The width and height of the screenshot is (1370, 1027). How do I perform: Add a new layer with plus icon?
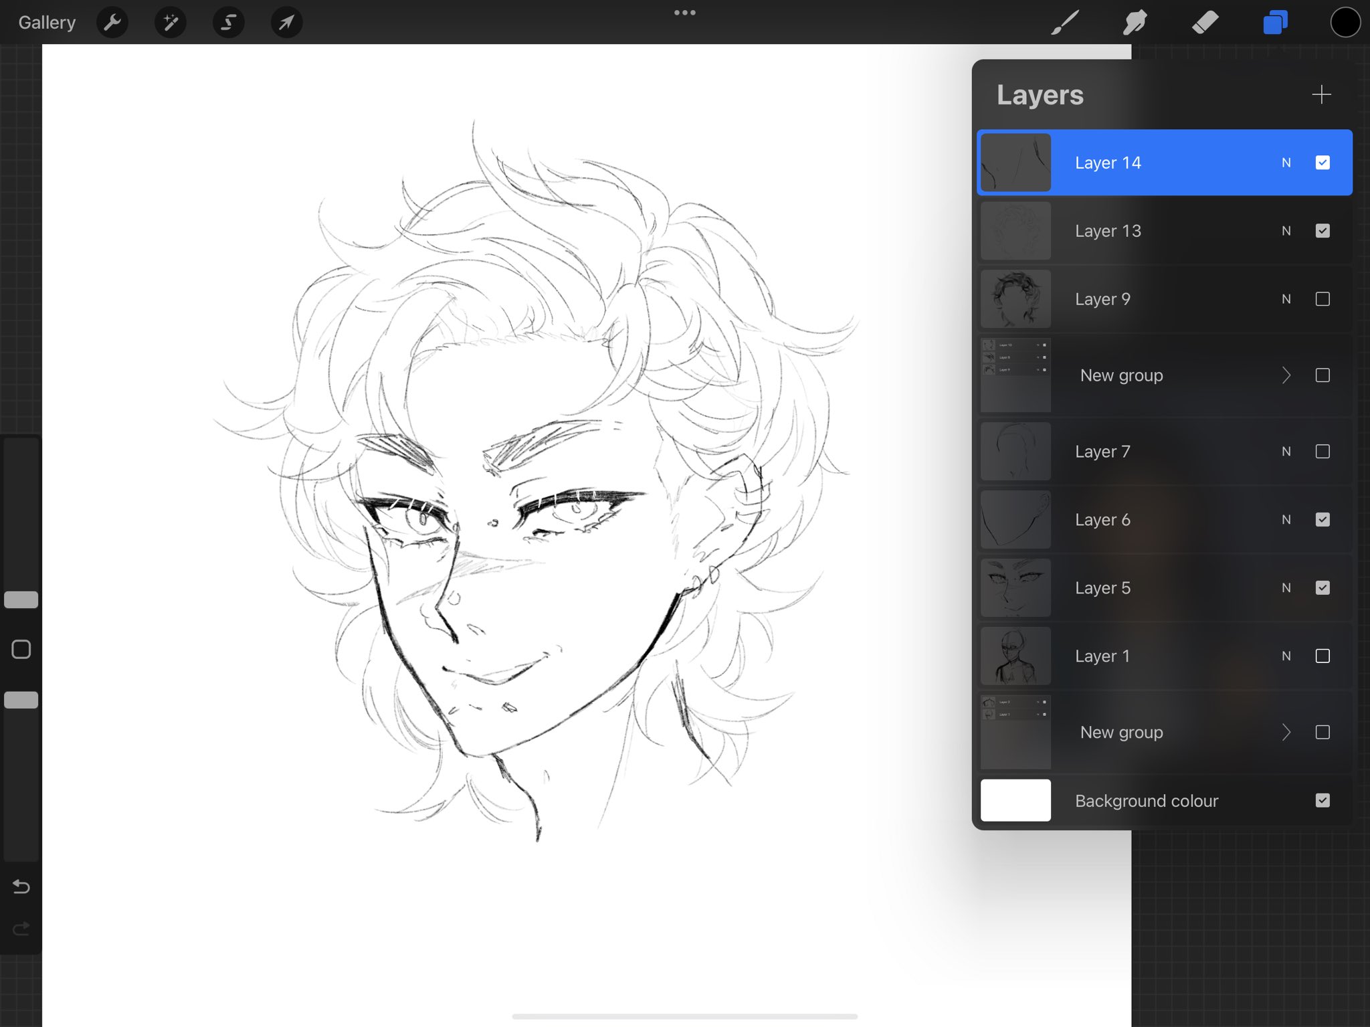1321,94
